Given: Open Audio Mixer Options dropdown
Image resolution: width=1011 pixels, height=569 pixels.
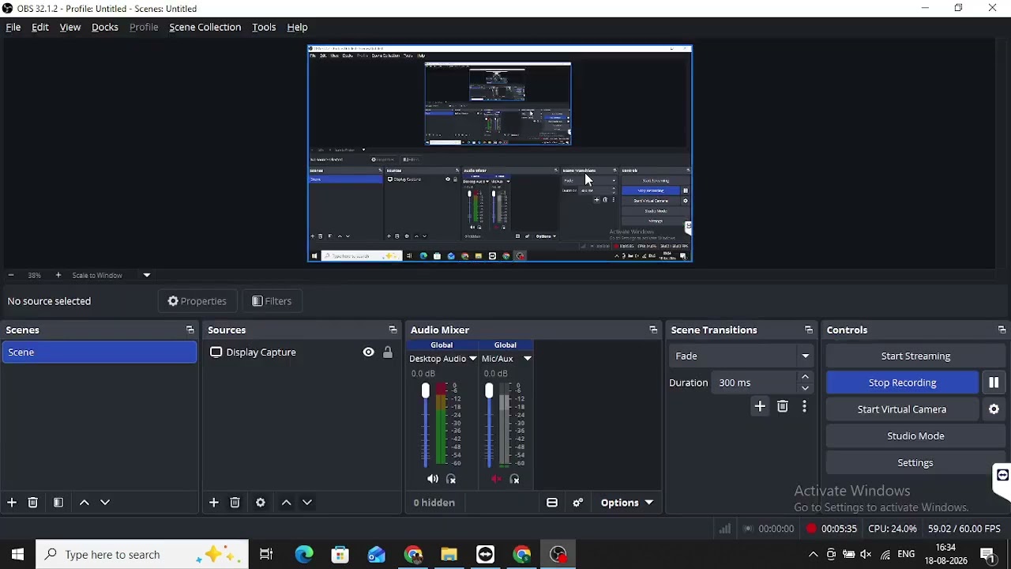Looking at the screenshot, I should pyautogui.click(x=627, y=503).
